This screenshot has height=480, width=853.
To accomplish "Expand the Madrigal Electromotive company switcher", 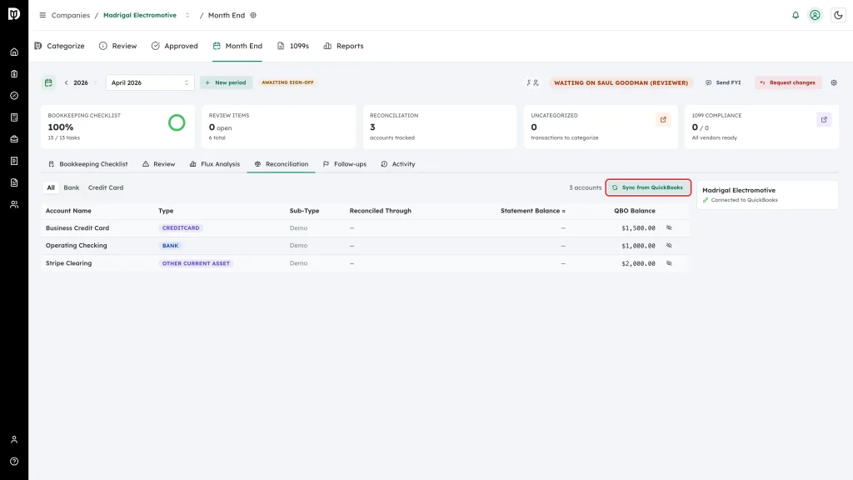I will [x=187, y=15].
